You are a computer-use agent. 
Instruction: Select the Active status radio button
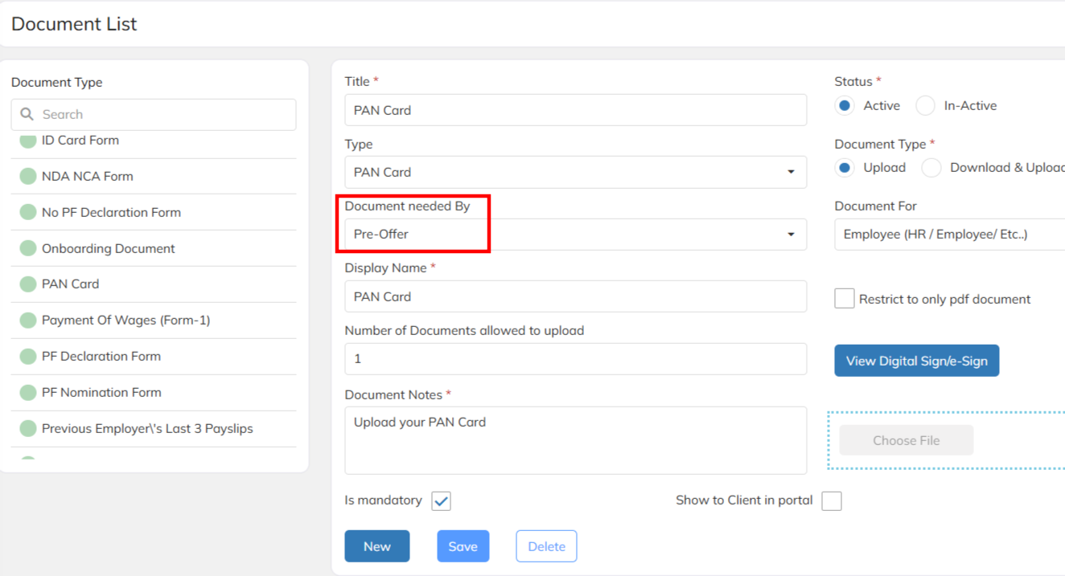coord(845,105)
